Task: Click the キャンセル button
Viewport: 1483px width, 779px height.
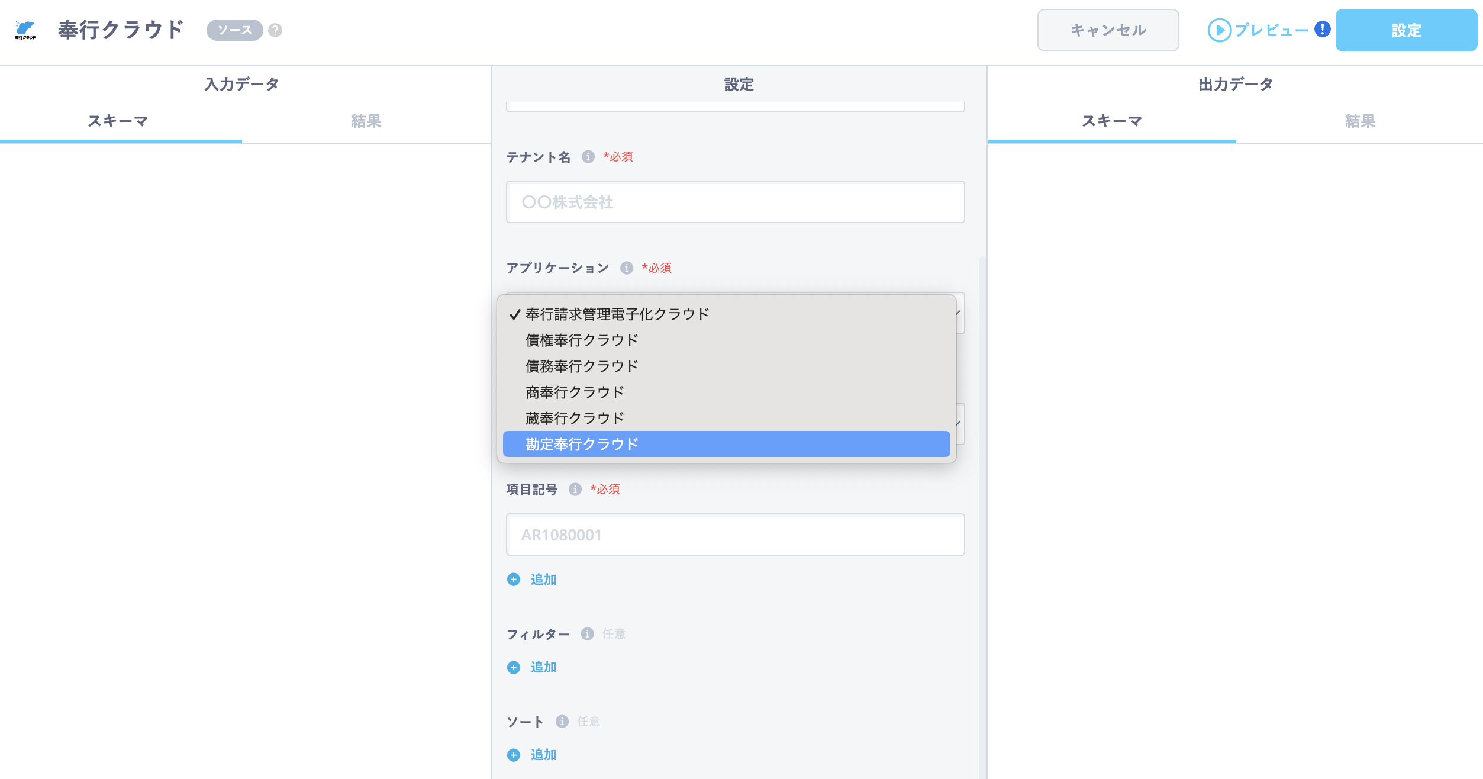Action: tap(1108, 30)
